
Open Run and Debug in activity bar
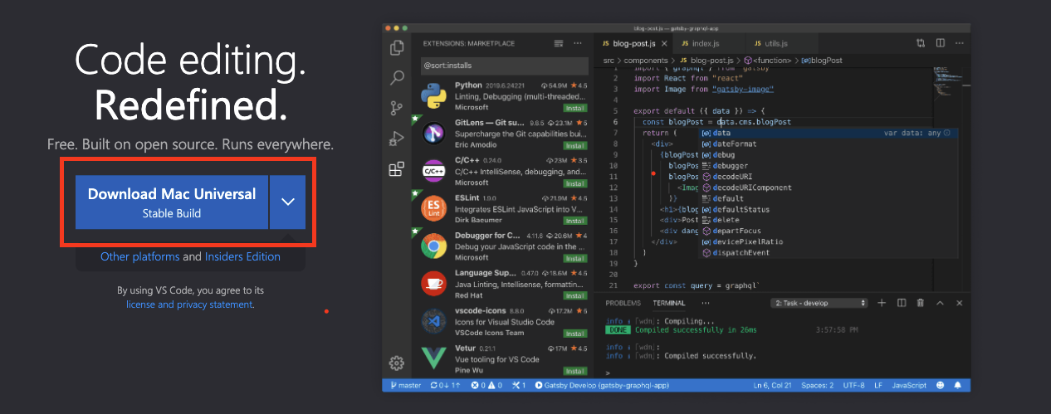396,139
